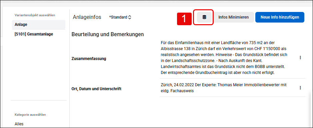This screenshot has width=313, height=128.
Task: Click the Beurteilung und Bemerkungen heading
Action: 108,34
